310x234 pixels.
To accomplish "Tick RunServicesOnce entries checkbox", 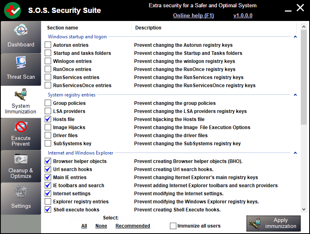I will coord(48,86).
